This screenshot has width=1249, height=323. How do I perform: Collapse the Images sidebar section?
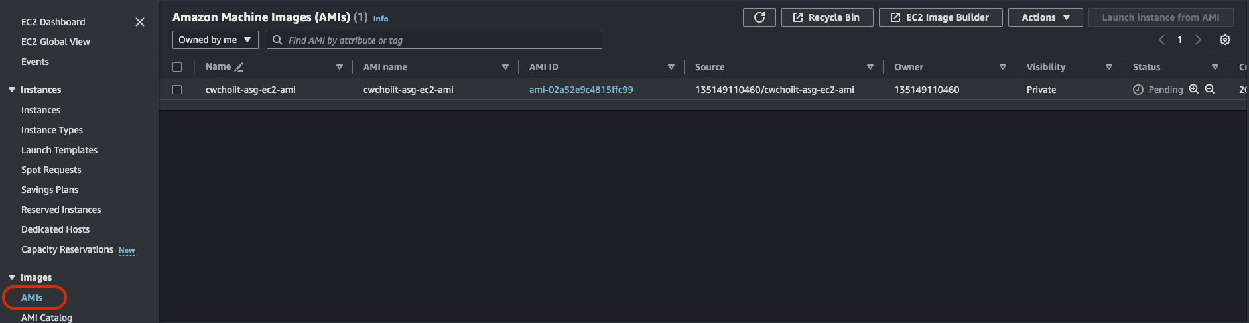point(12,277)
